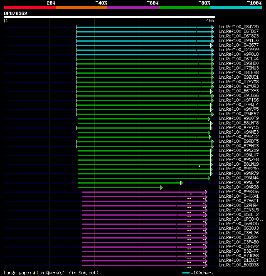
Task: Click arrowhead ending the A9NLT9 alignment bar
Action: pos(182,183)
